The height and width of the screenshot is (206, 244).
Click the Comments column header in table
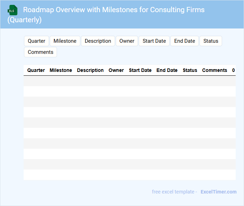click(x=214, y=70)
